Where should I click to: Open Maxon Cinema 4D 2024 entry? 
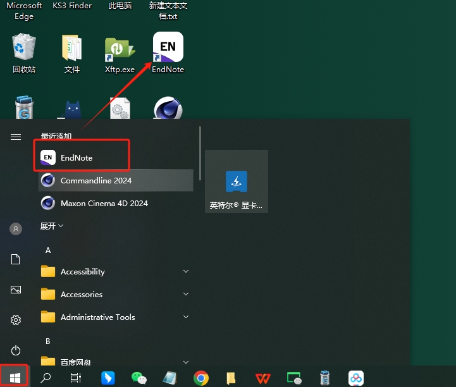(x=116, y=203)
